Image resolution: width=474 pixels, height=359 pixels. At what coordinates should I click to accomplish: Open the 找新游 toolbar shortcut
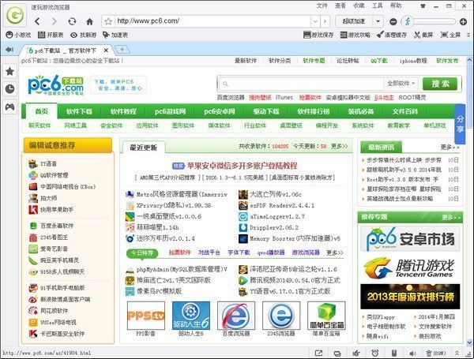(84, 35)
